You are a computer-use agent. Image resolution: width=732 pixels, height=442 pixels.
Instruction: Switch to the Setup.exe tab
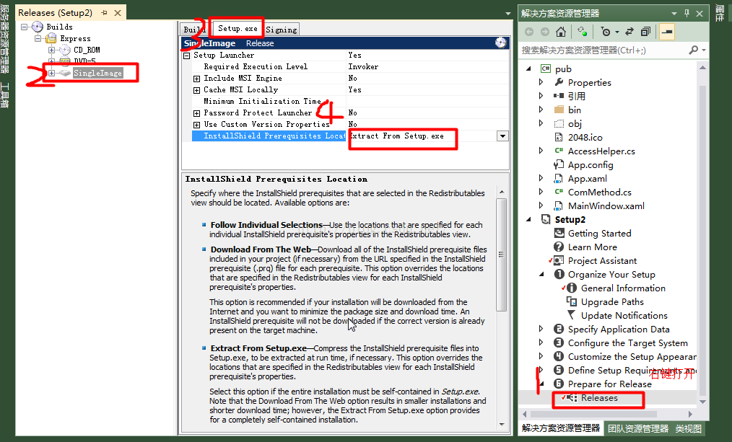click(238, 28)
